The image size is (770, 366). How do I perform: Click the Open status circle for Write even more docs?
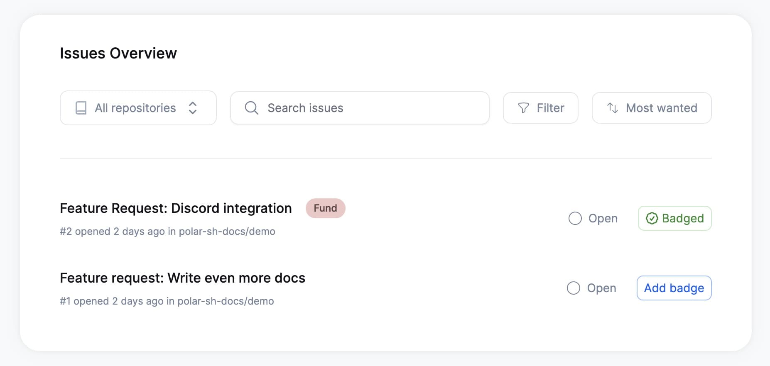[574, 288]
